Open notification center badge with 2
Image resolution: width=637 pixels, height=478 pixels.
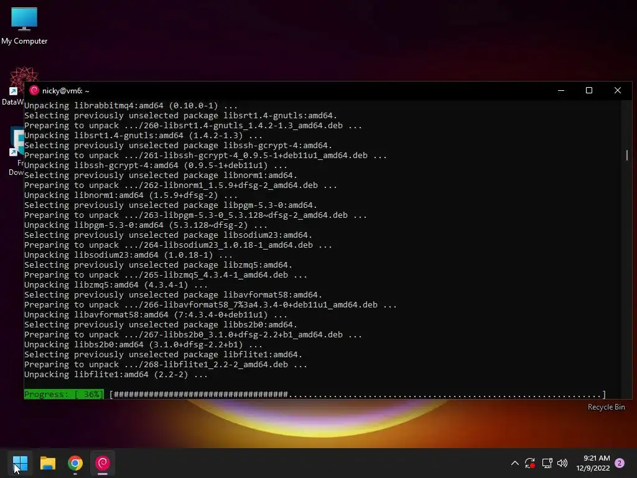coord(620,463)
